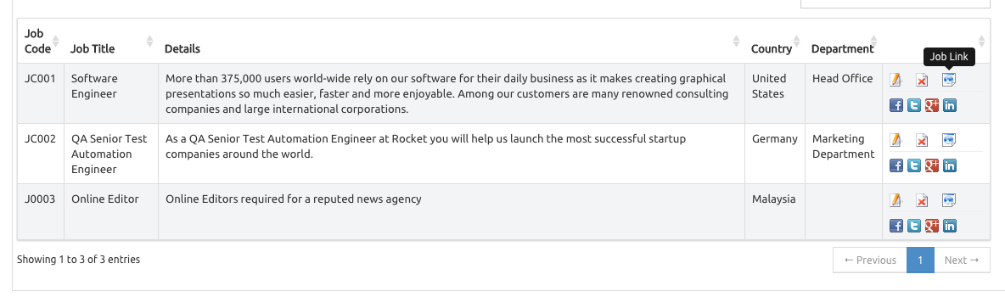The image size is (1005, 308).
Task: Share JC002 job on Twitter
Action: click(914, 165)
